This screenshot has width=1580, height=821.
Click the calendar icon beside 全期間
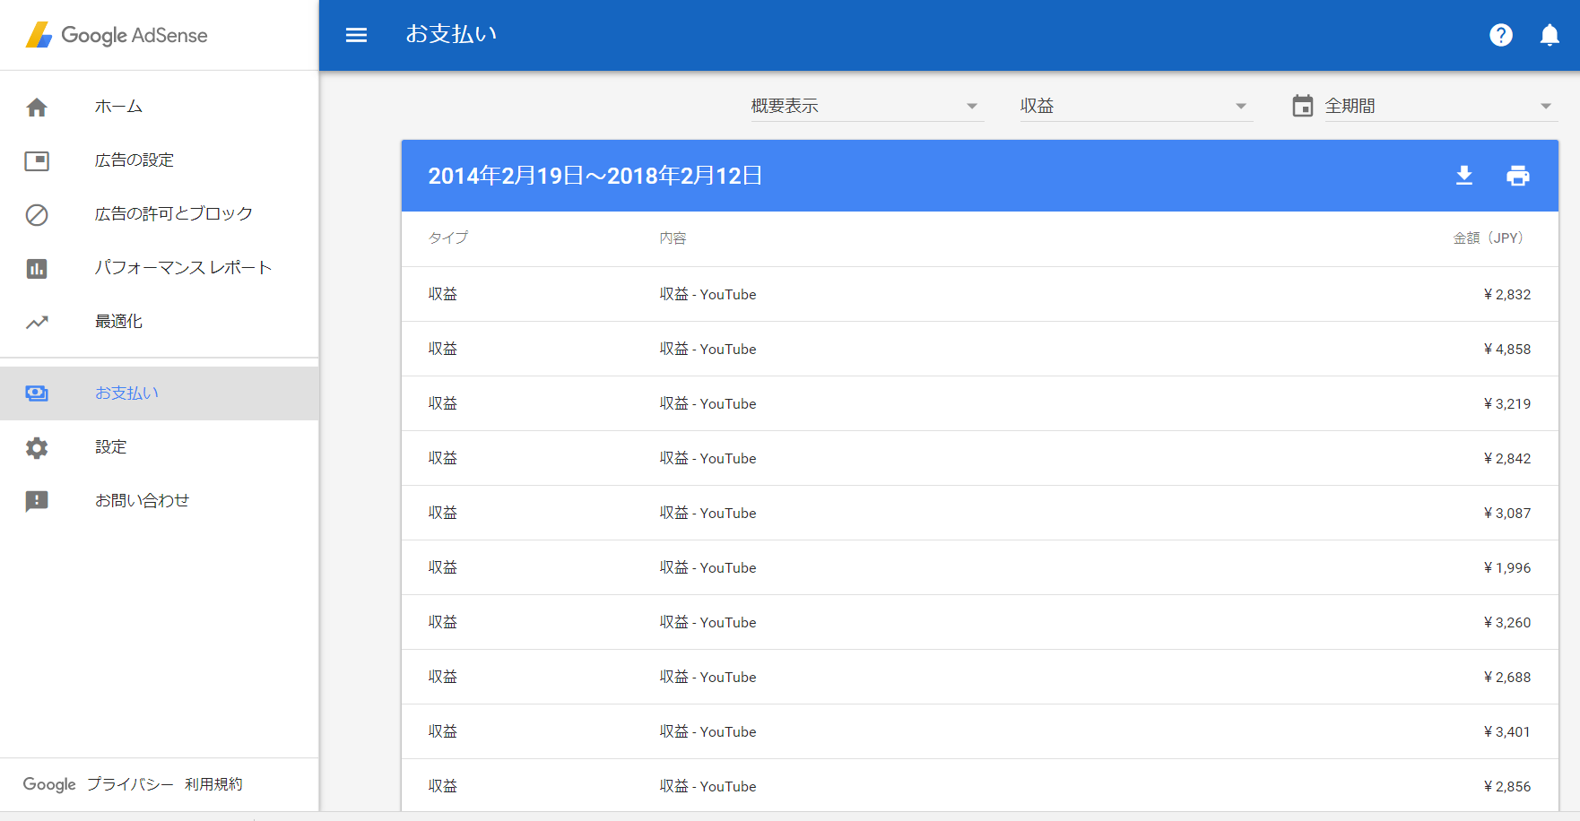[1302, 106]
